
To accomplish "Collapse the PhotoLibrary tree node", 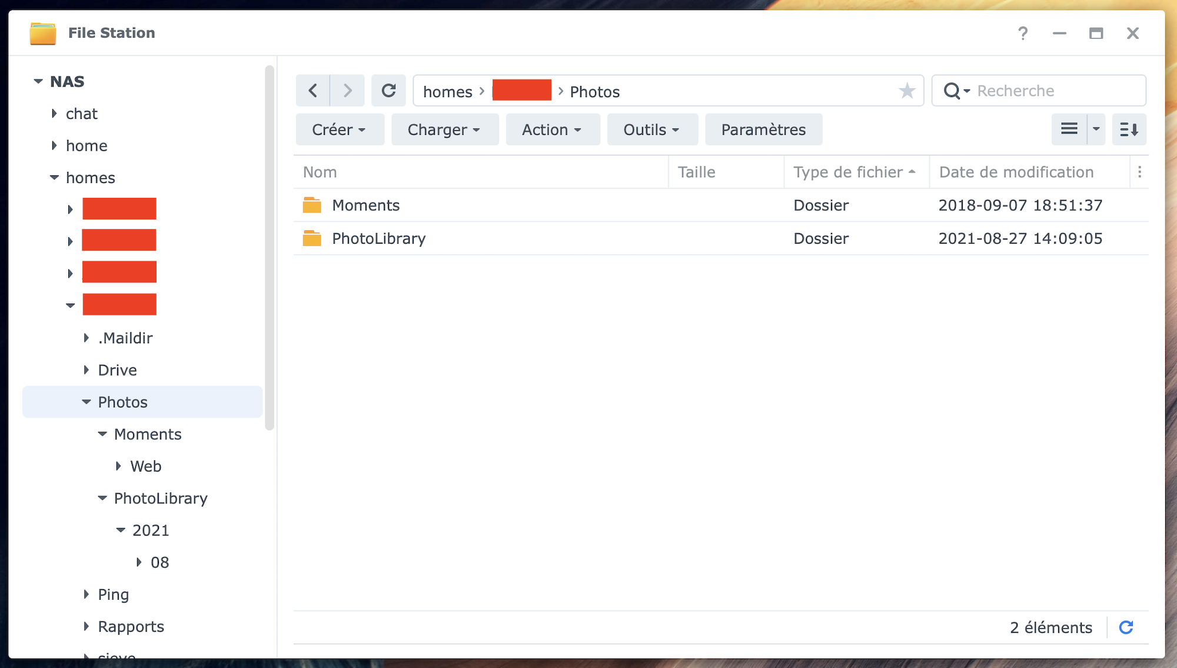I will (102, 498).
